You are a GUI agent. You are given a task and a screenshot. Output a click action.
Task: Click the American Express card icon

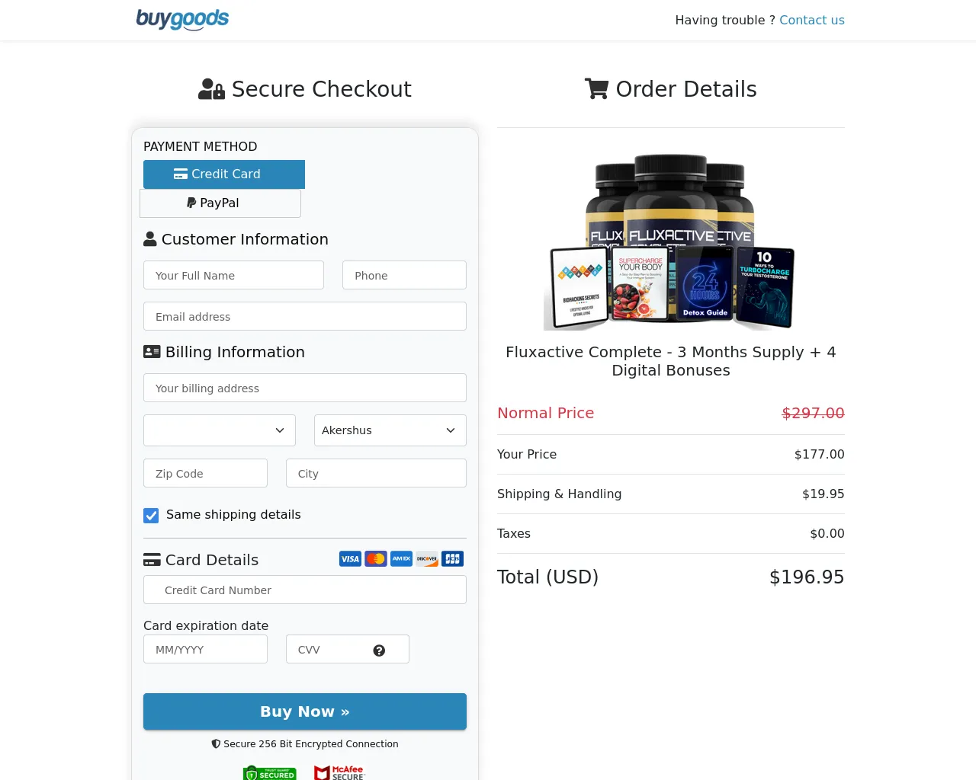click(402, 559)
